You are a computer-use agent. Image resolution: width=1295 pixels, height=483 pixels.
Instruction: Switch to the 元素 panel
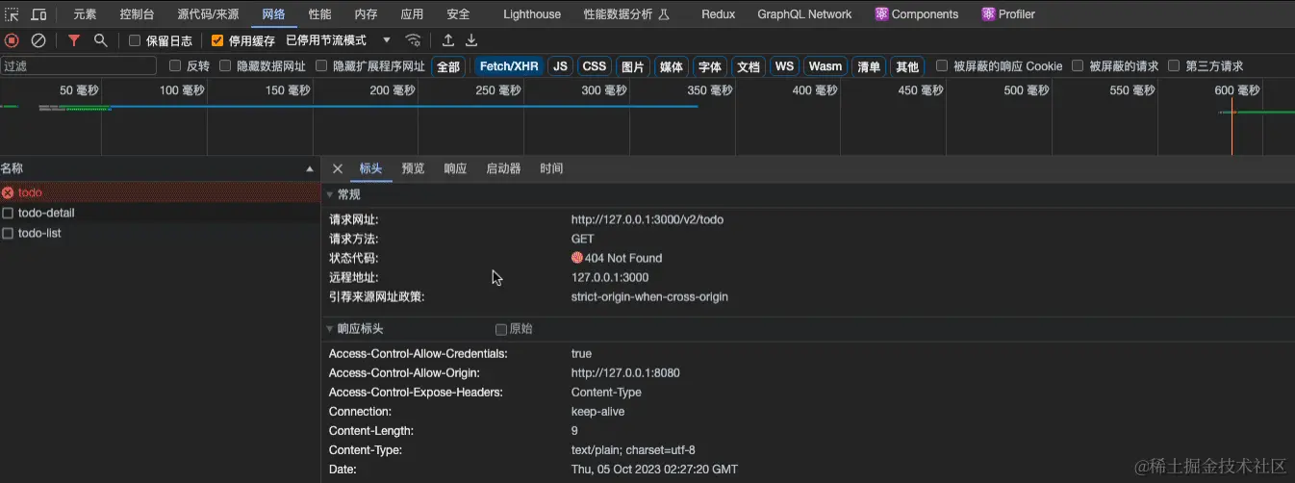(x=85, y=14)
